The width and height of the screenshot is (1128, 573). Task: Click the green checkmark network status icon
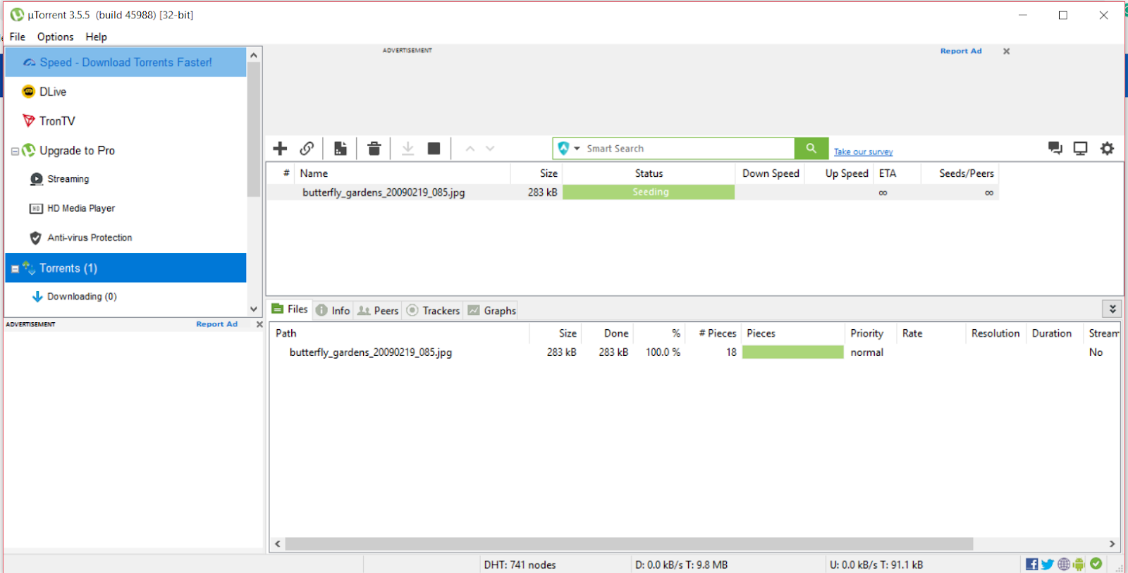click(1096, 563)
